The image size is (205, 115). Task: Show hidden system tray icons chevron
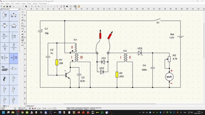(x=140, y=112)
